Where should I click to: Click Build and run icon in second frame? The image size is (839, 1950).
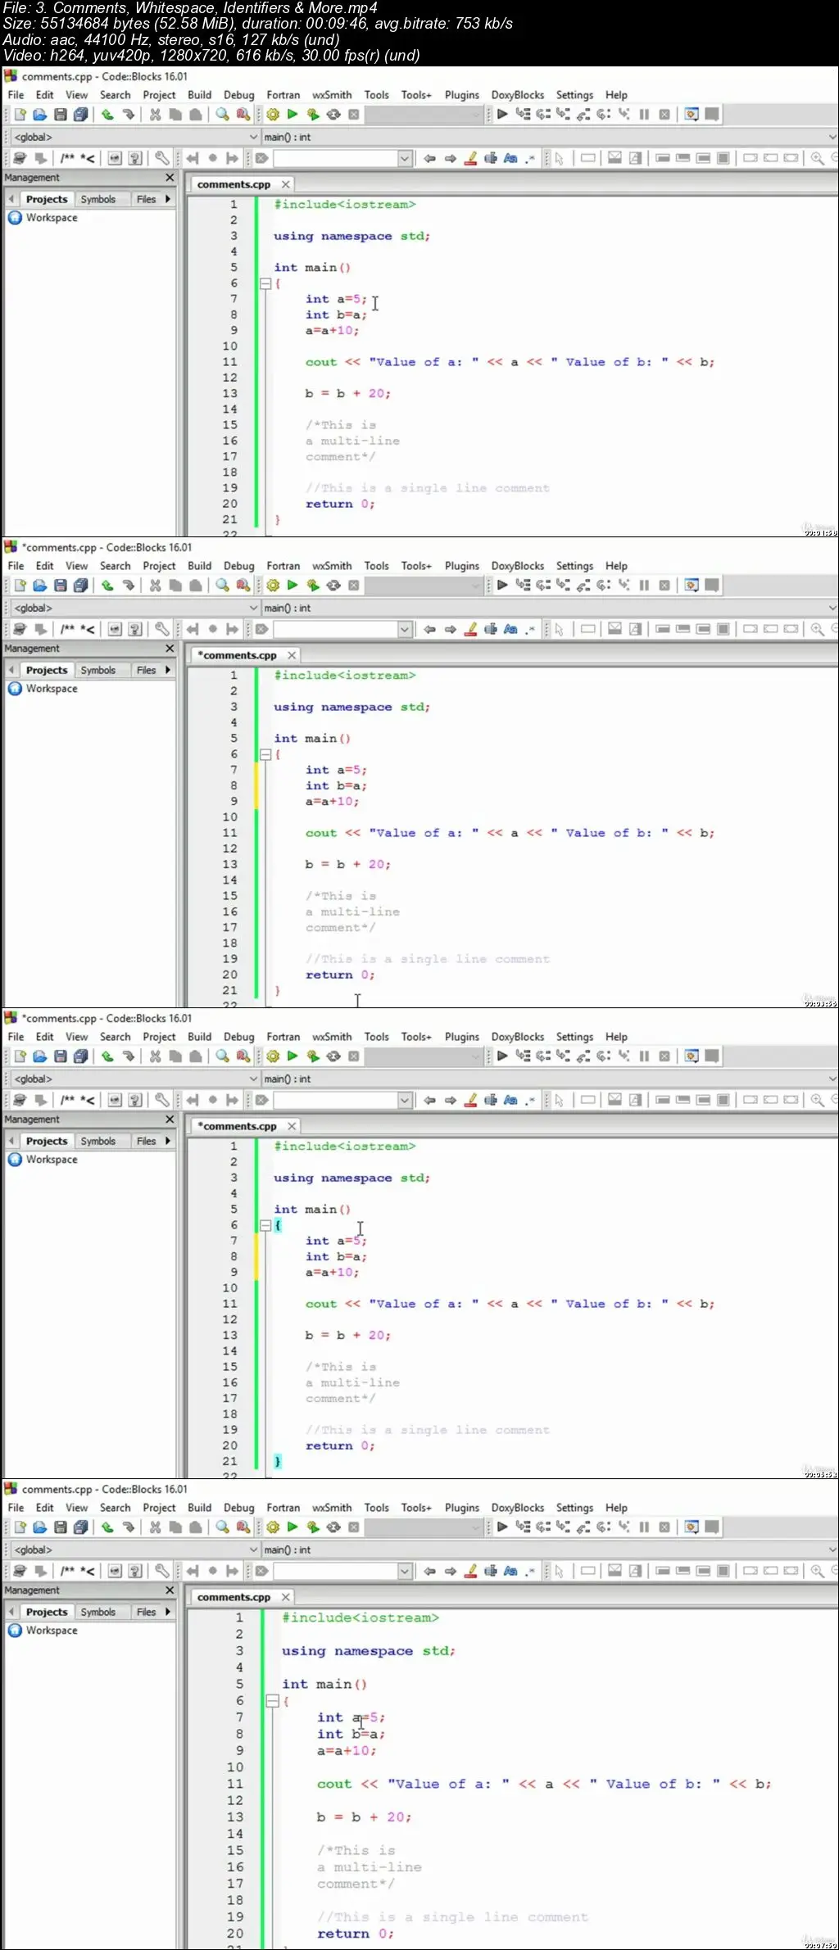pos(313,586)
